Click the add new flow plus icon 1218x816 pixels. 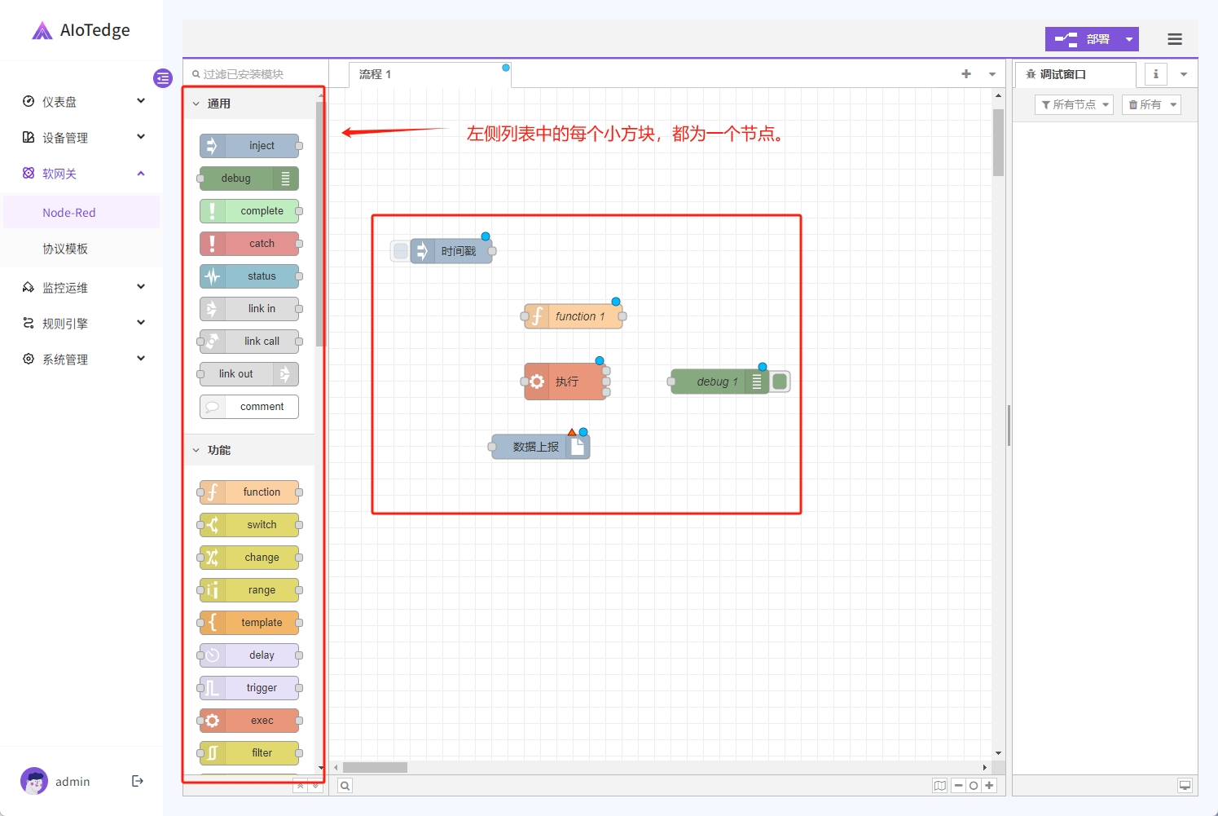[x=966, y=74]
